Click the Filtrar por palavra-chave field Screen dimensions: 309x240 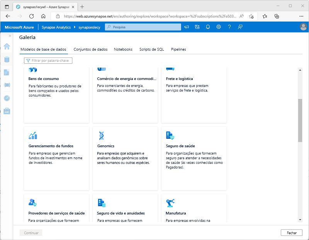pos(48,61)
